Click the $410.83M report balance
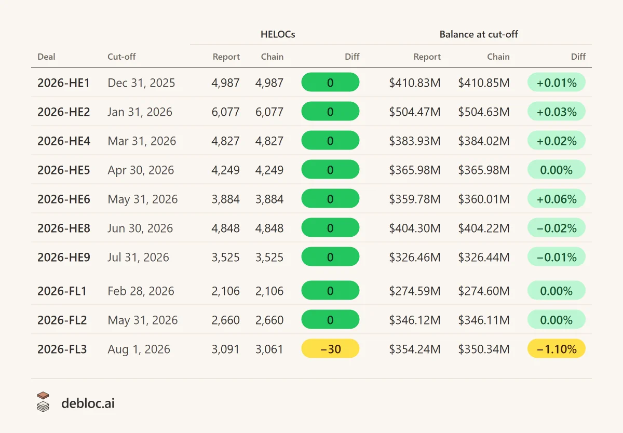 pos(415,83)
